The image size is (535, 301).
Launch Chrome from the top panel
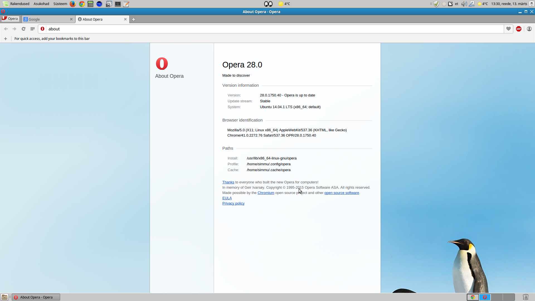point(82,4)
